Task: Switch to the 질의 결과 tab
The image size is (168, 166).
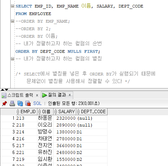Action: (57, 95)
